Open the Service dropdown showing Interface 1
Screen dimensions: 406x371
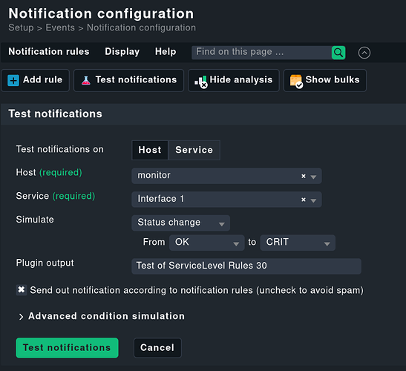click(226, 200)
